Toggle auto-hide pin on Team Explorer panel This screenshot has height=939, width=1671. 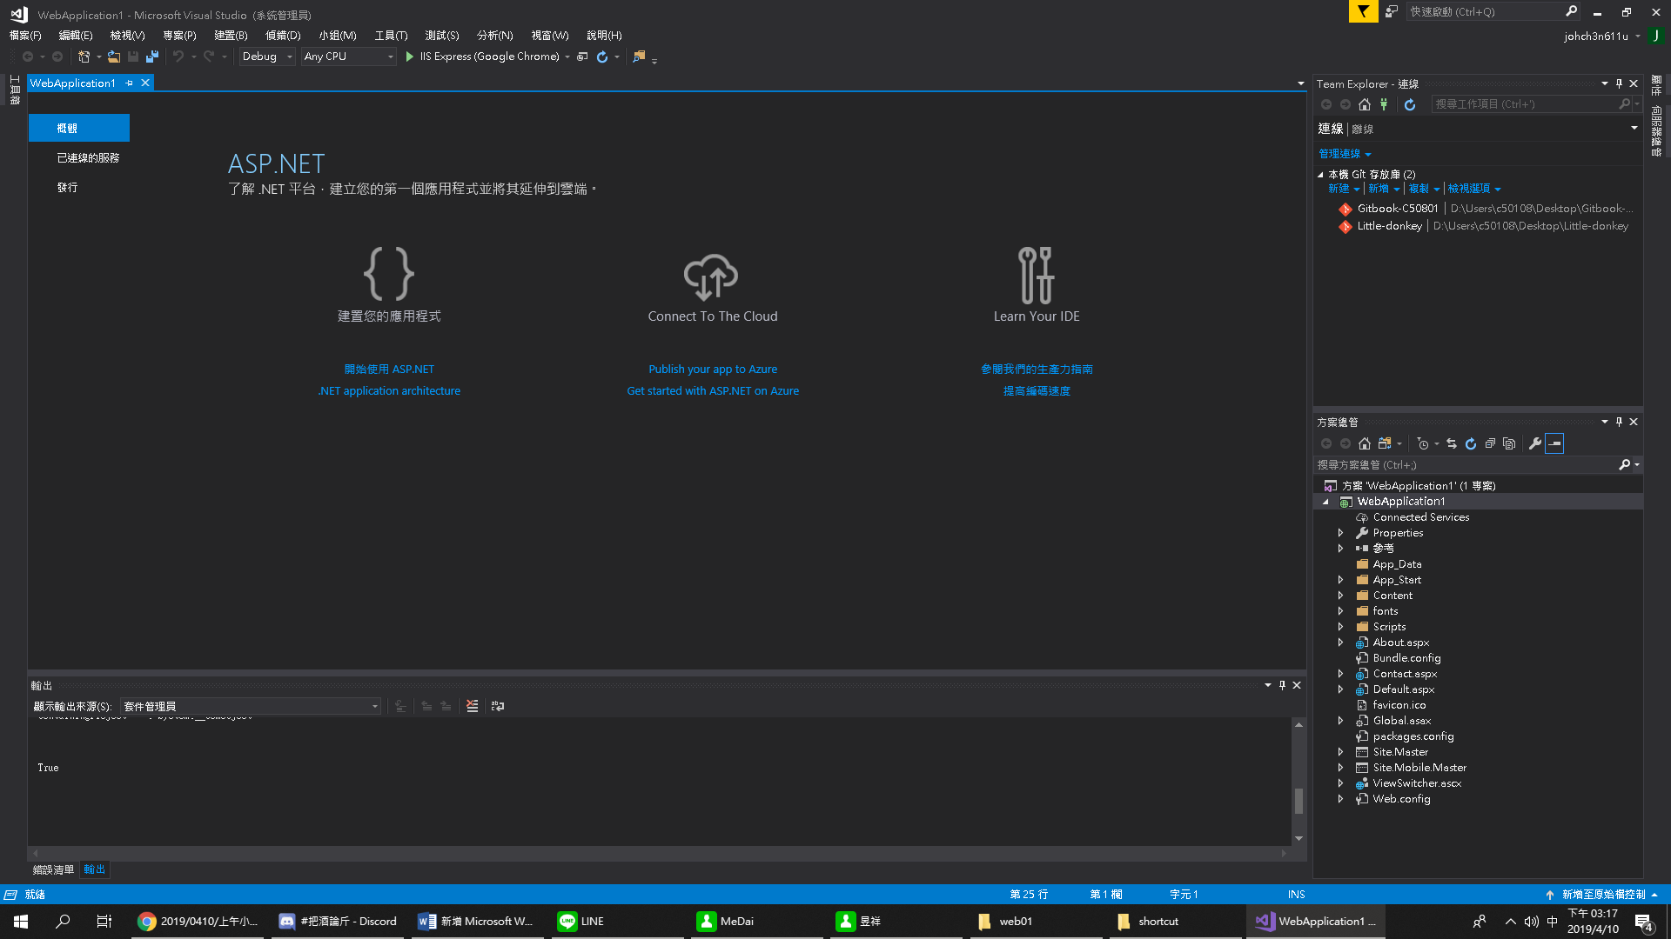[1619, 83]
